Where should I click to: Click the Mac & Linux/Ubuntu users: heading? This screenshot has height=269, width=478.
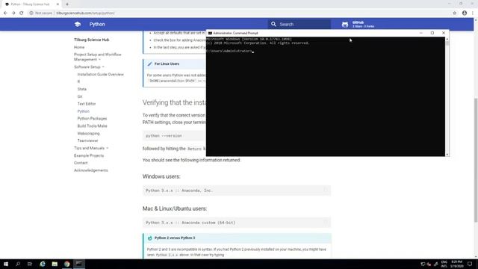tap(175, 208)
